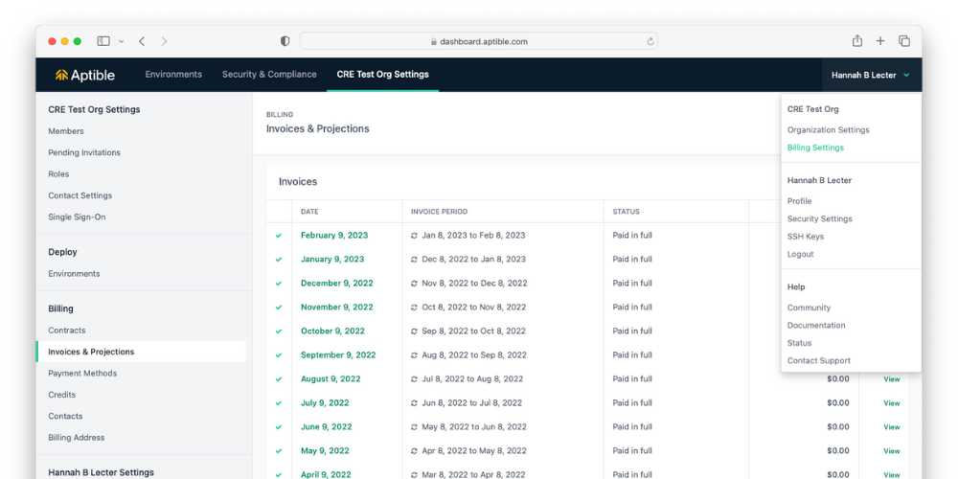The image size is (958, 479).
Task: Reload the page with the refresh icon
Action: tap(650, 41)
